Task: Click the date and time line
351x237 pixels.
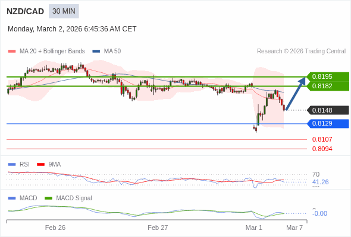Action: click(72, 29)
